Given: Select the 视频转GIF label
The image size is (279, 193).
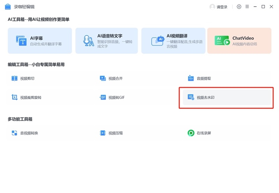Looking at the screenshot, I should (x=116, y=98).
